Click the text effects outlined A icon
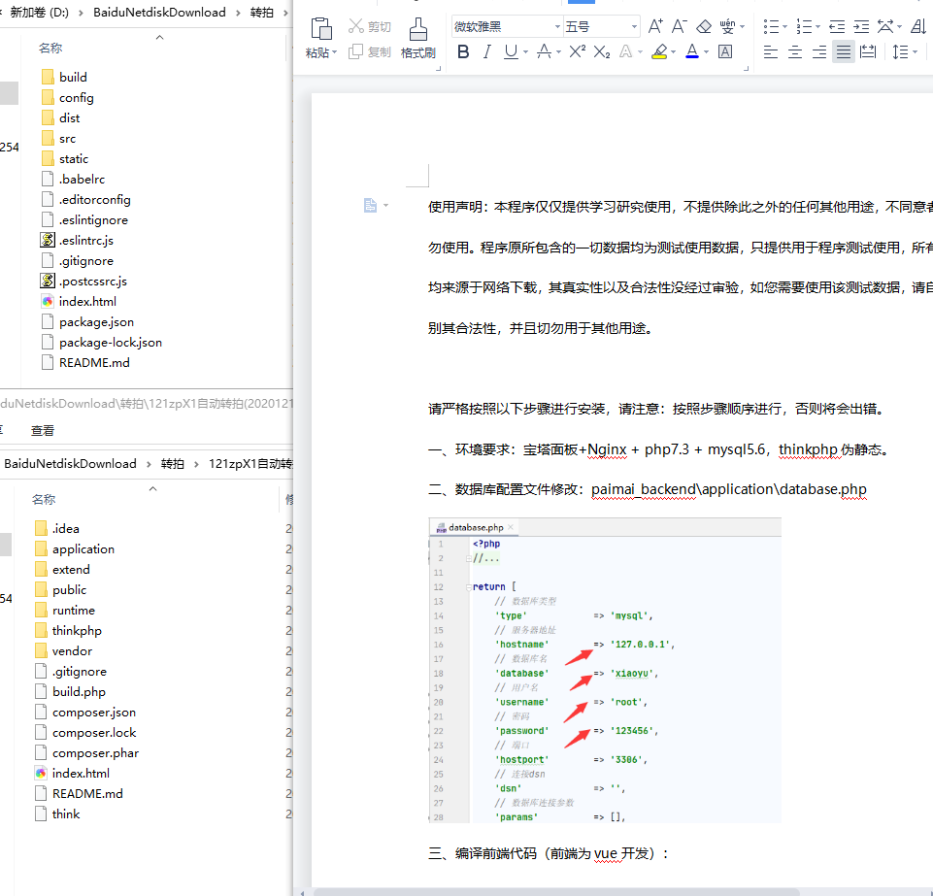Image resolution: width=933 pixels, height=896 pixels. point(625,51)
